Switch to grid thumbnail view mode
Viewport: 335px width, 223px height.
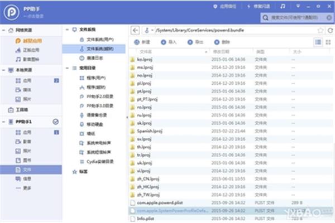[328, 42]
